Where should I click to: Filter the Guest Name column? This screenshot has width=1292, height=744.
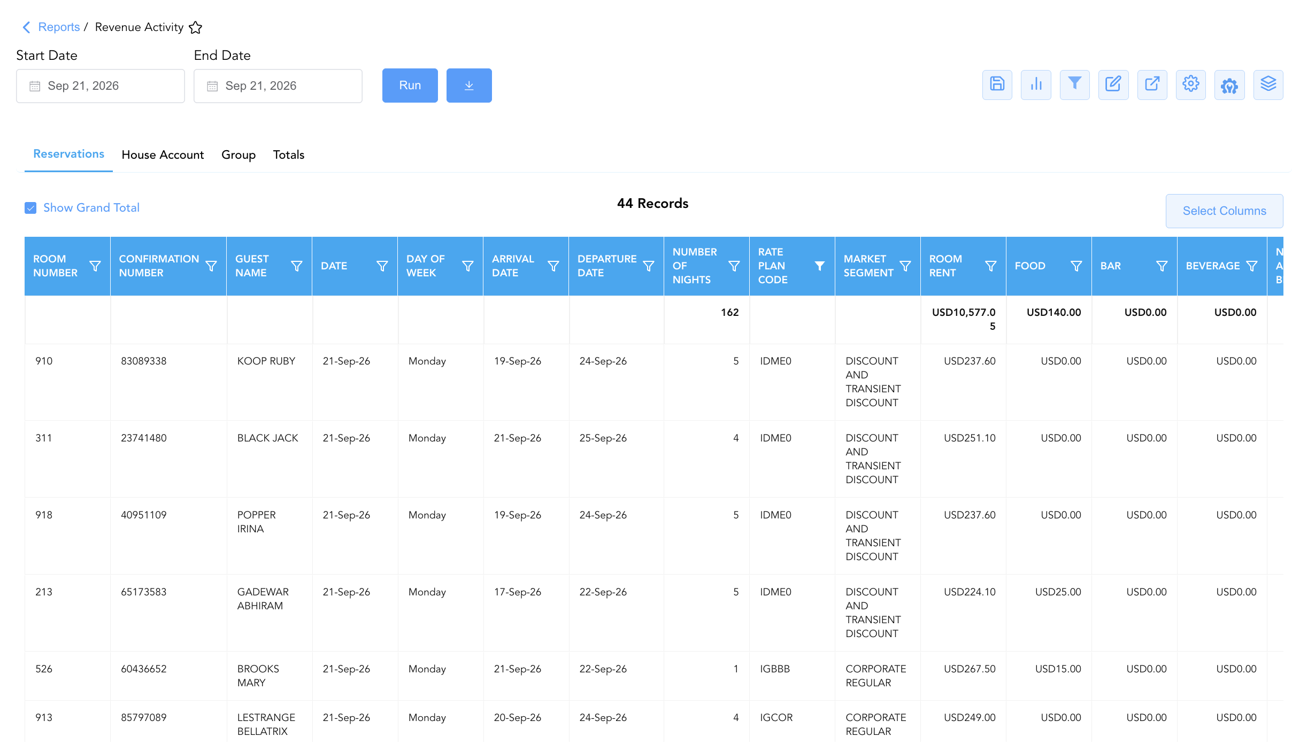click(x=297, y=266)
